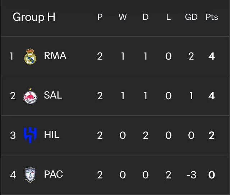Sort by the Pts column header
Image resolution: width=230 pixels, height=195 pixels.
pyautogui.click(x=212, y=17)
